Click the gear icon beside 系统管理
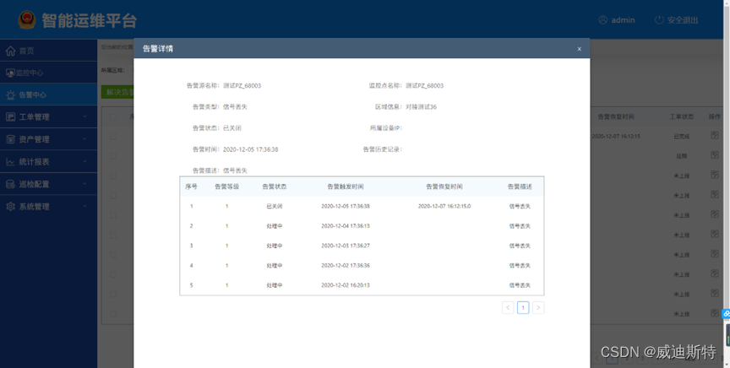Screen dimensions: 730x368 [x=10, y=207]
